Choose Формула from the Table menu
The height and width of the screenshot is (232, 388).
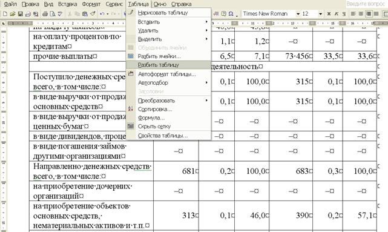click(x=168, y=118)
